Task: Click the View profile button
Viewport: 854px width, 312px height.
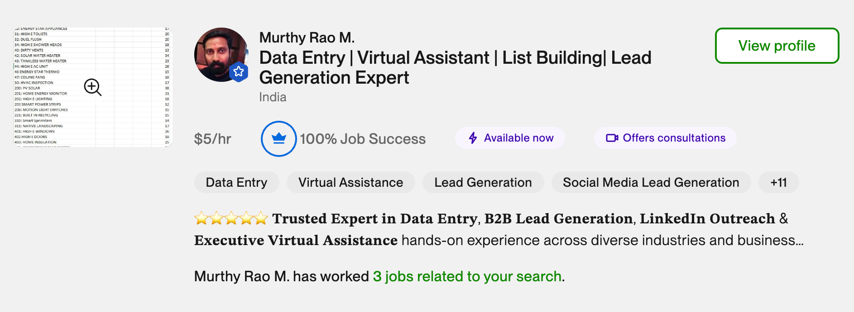Action: pyautogui.click(x=776, y=46)
